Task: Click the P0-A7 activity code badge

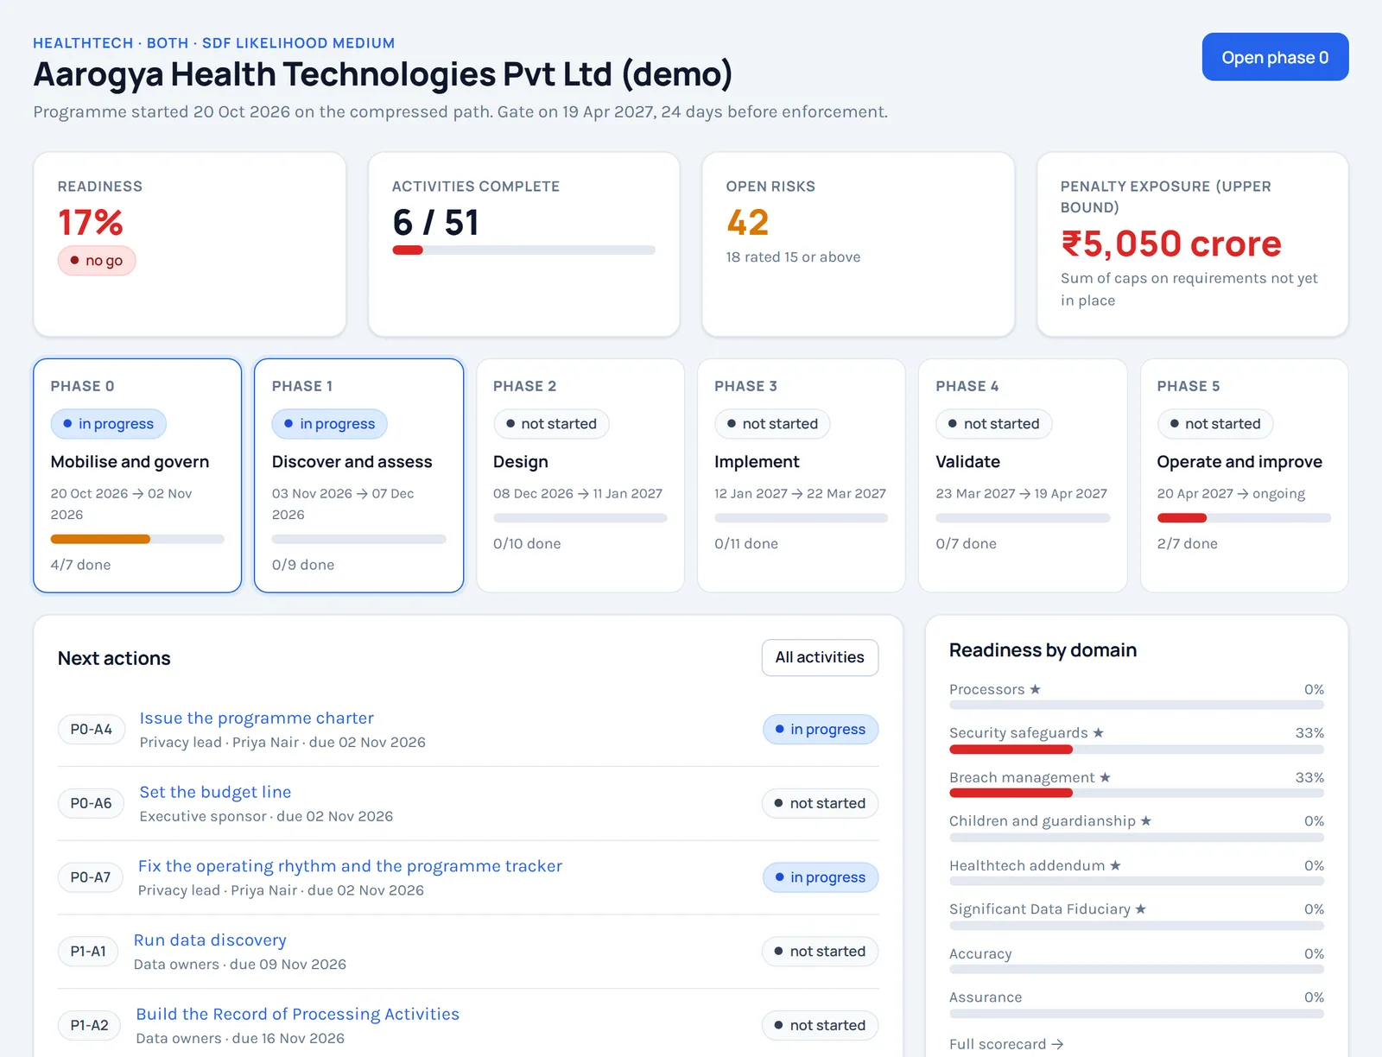Action: (x=90, y=877)
